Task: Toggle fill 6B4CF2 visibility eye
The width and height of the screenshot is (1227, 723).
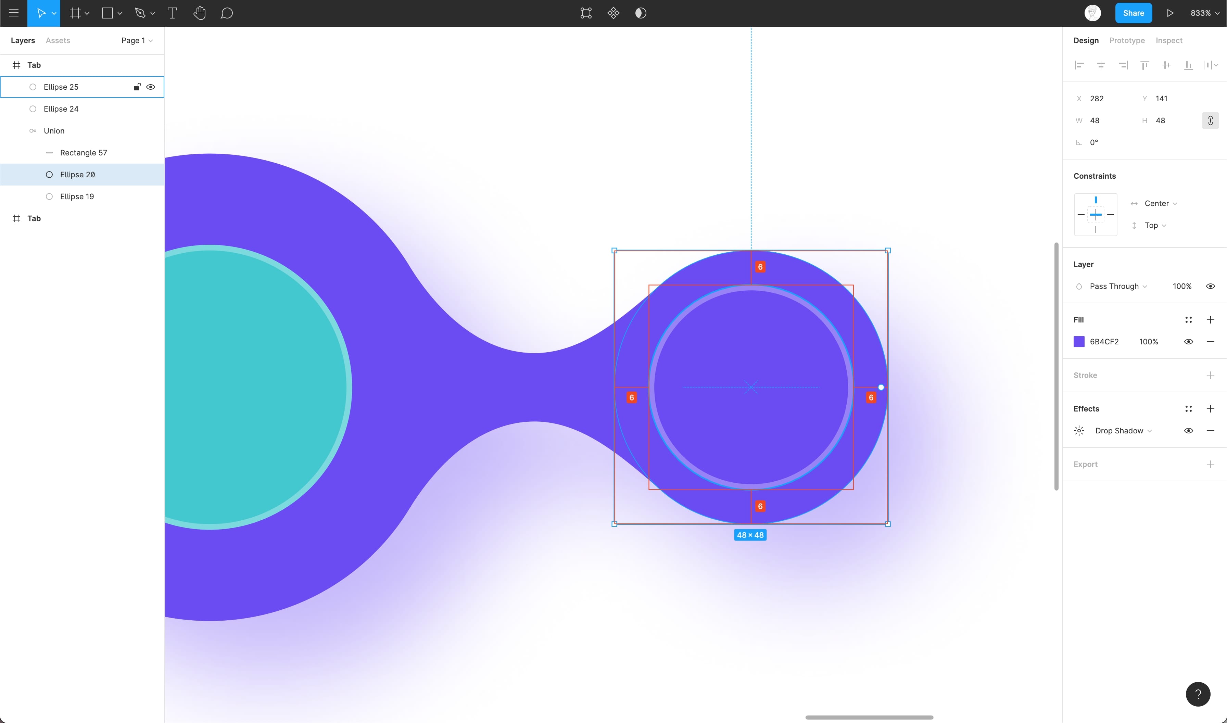Action: 1188,342
